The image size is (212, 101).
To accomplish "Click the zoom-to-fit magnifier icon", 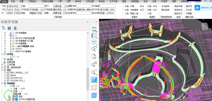I will click(x=94, y=64).
